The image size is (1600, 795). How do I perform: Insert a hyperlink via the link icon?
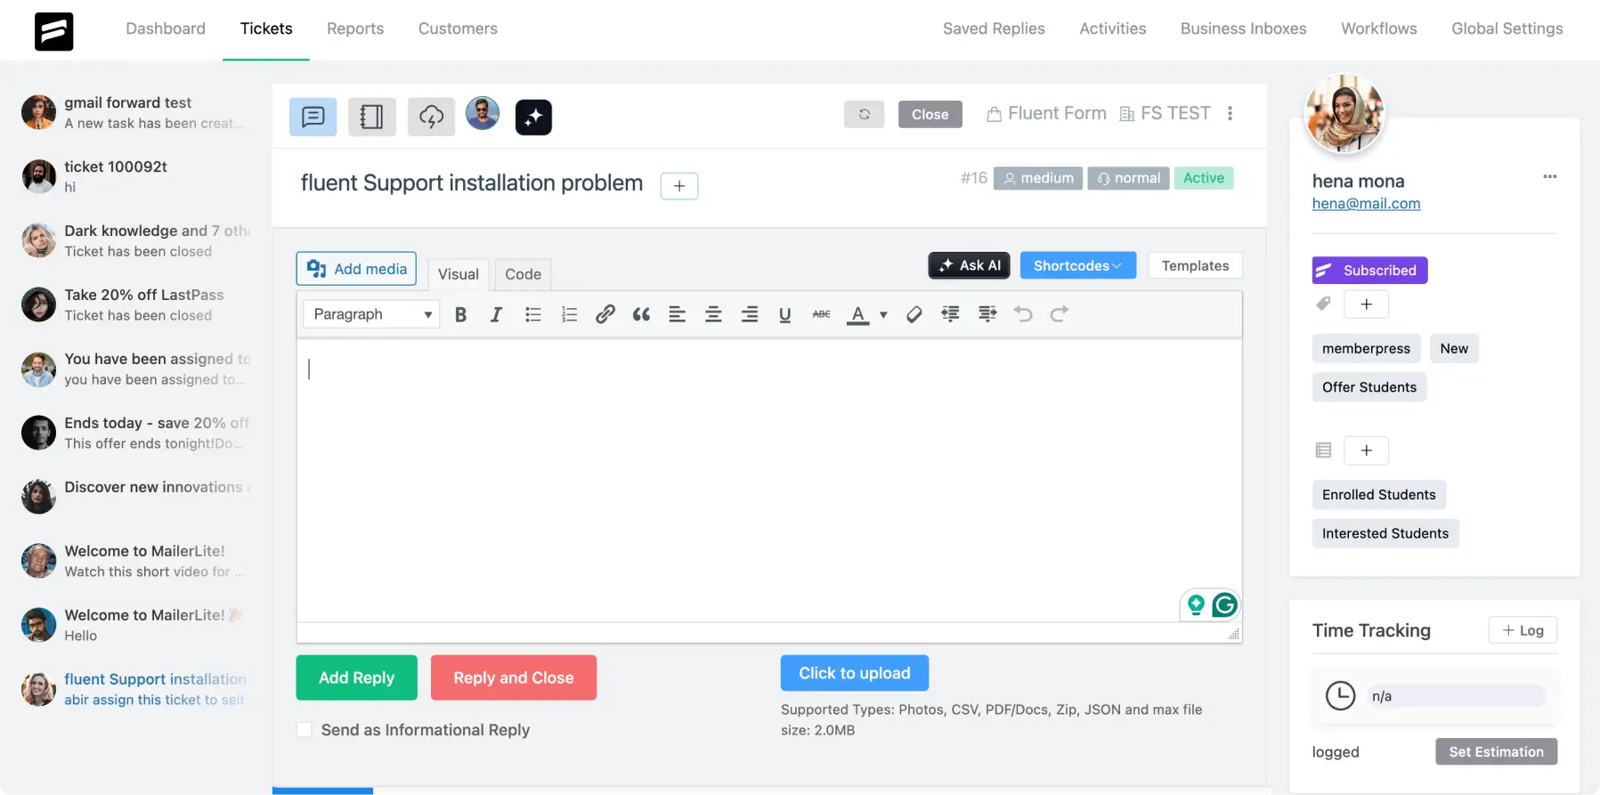tap(605, 314)
